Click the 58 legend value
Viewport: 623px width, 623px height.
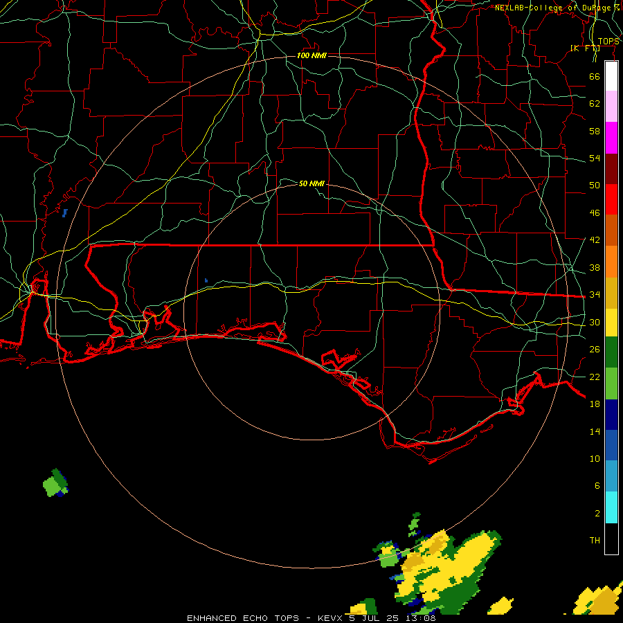(x=595, y=131)
